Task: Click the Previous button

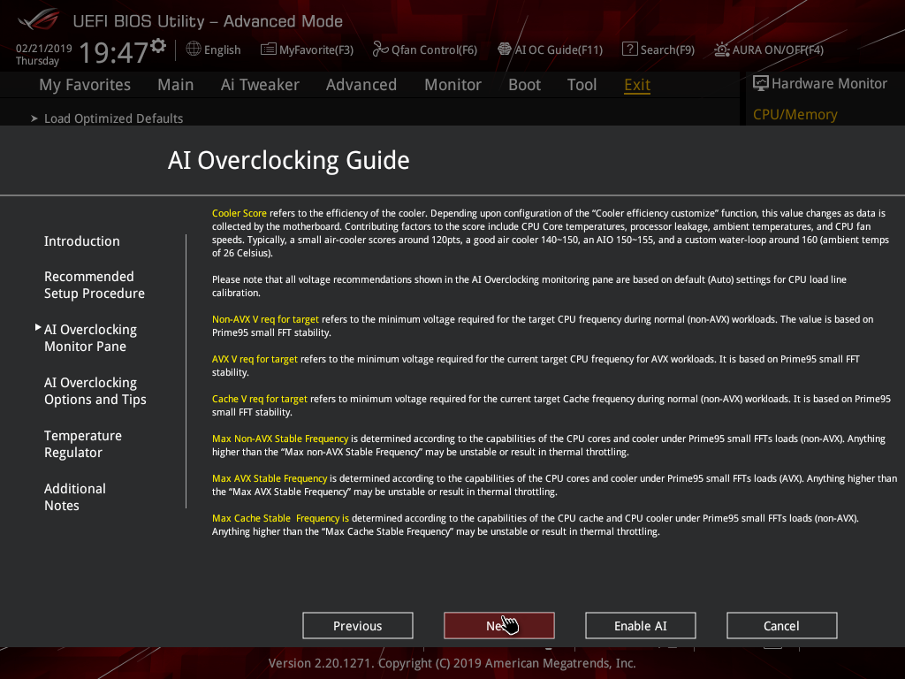Action: pyautogui.click(x=358, y=626)
